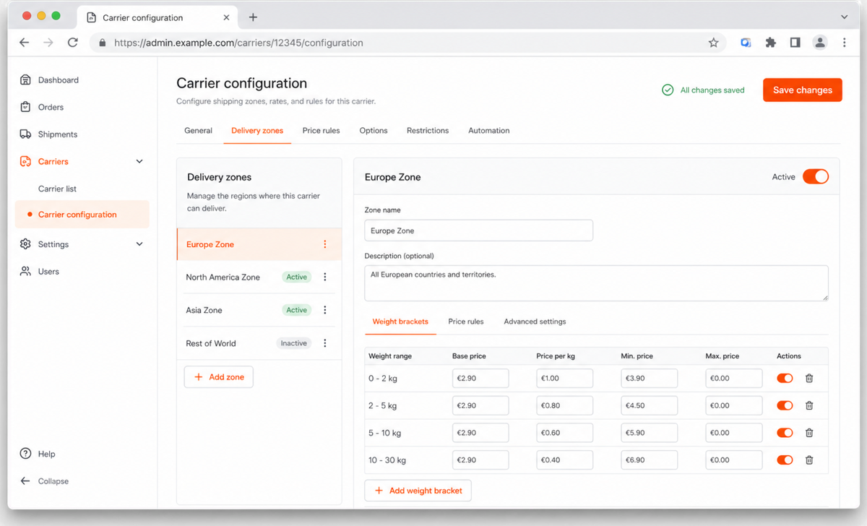The image size is (867, 526).
Task: Open the top Price rules tab
Action: click(321, 131)
